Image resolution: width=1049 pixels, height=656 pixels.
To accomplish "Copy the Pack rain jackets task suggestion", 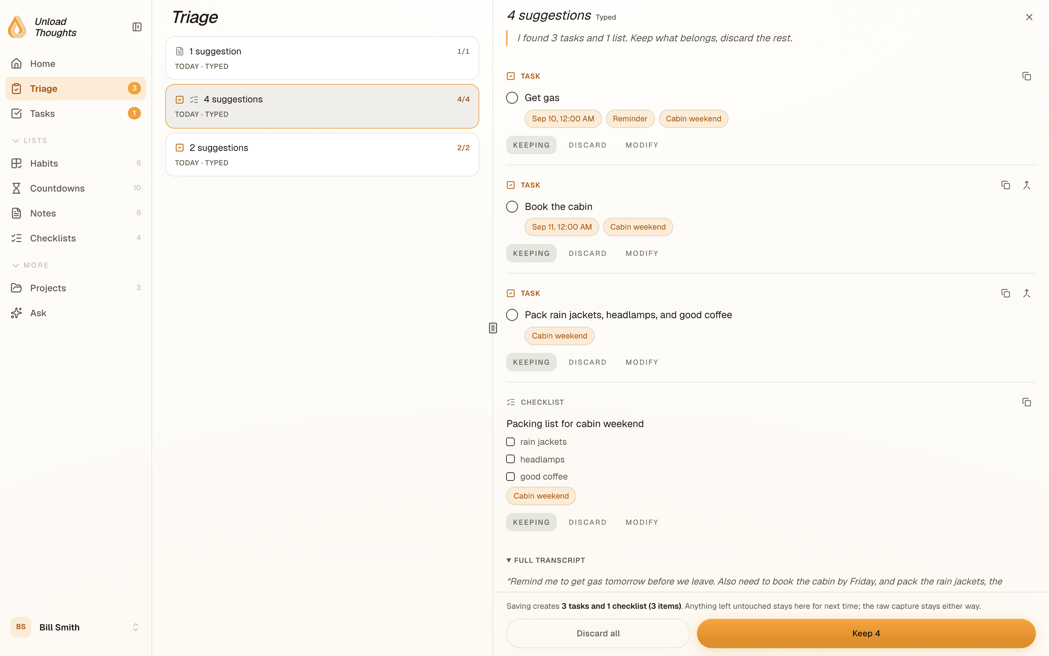I will click(x=1006, y=294).
